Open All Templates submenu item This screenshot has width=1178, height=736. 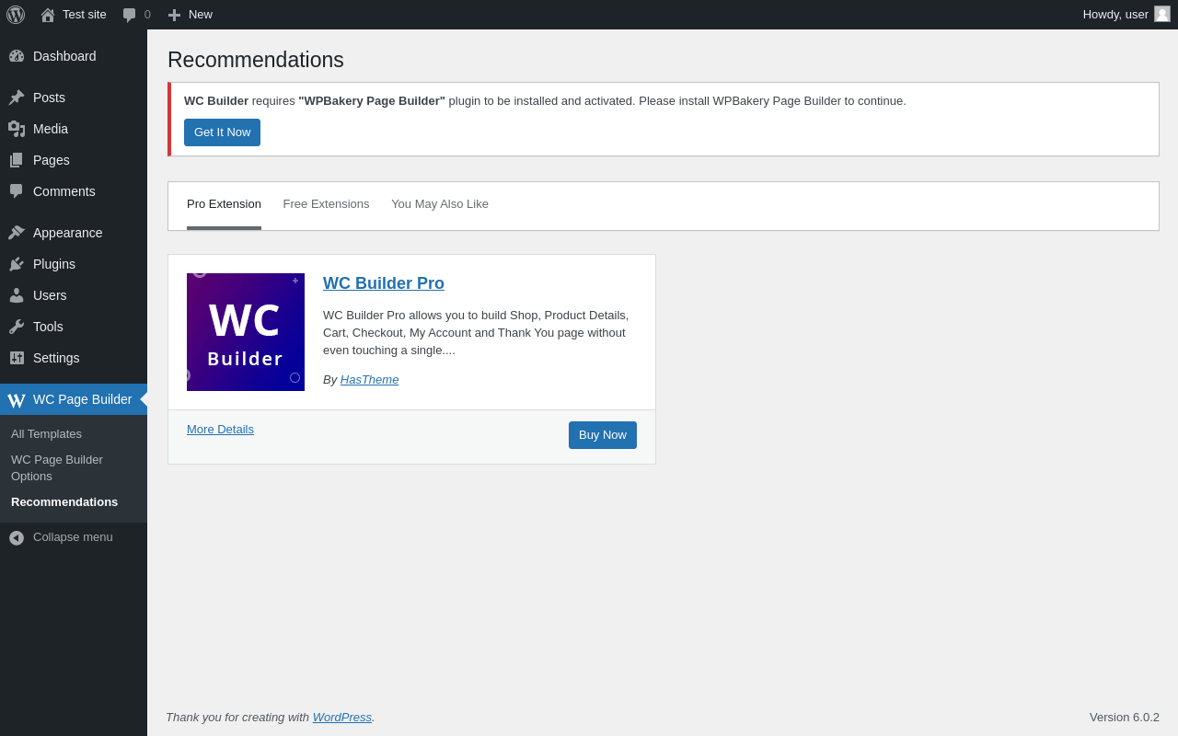pyautogui.click(x=46, y=434)
